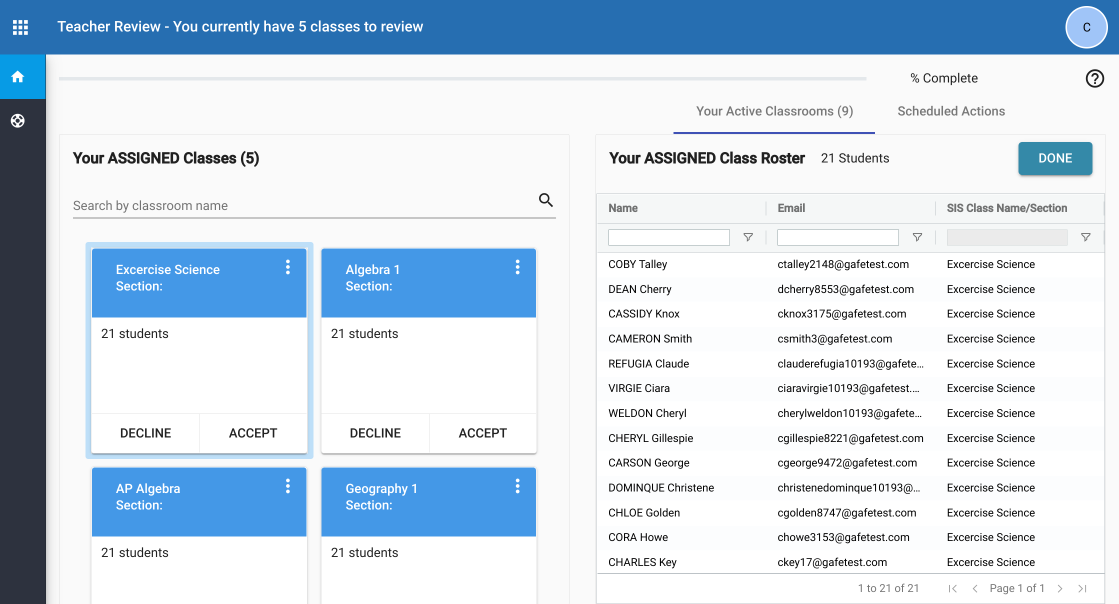Select the CHERYL Gillespie row
Screen dimensions: 1119x604
point(850,438)
